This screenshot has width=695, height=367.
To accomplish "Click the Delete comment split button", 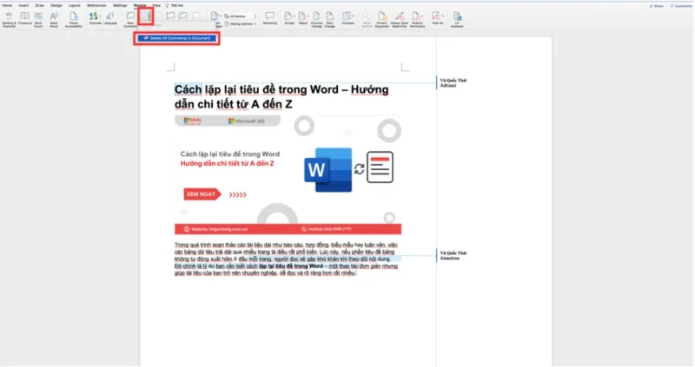I will [146, 16].
